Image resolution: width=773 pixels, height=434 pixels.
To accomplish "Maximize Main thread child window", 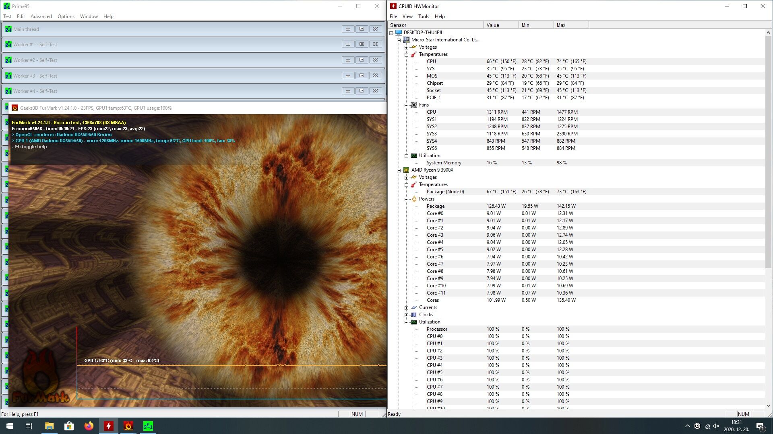I will click(362, 29).
